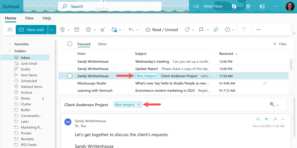Click the Reply All arrow in reading pane
The height and width of the screenshot is (148, 297).
(x=266, y=119)
